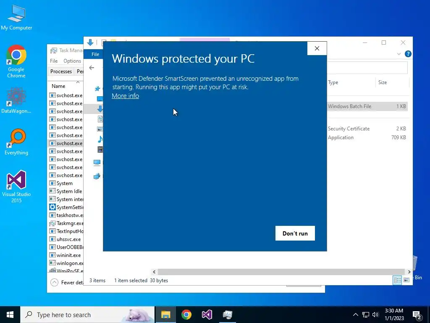The height and width of the screenshot is (323, 430).
Task: Select the highlighted svchost.exe row
Action: coord(66,143)
